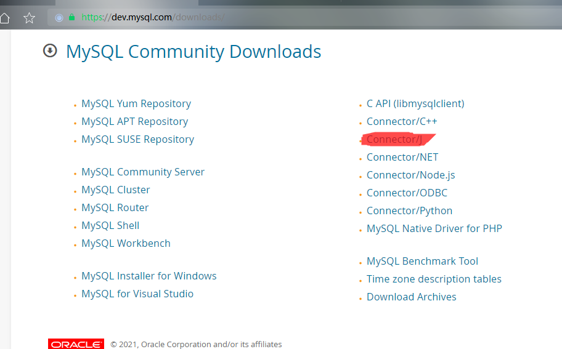Open Connector/Node.js download link
The image size is (562, 349).
coord(411,175)
